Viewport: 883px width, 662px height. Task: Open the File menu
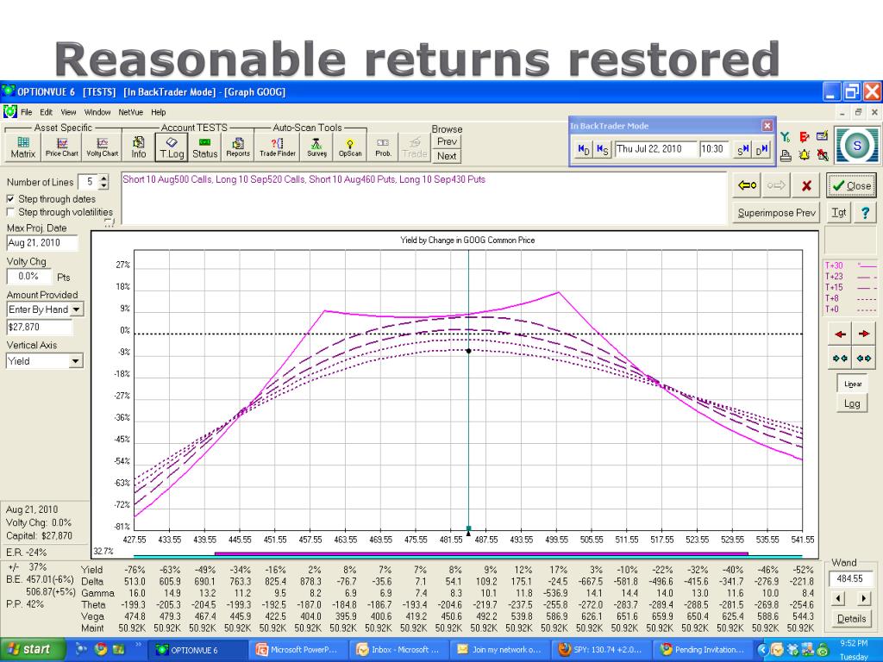click(27, 112)
